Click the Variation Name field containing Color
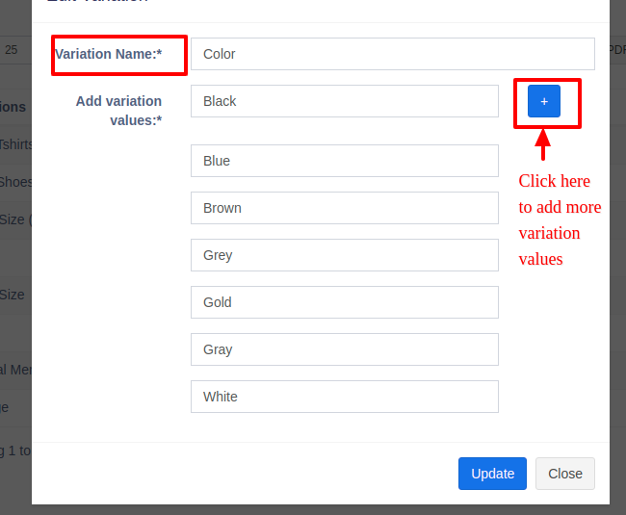 coord(392,54)
